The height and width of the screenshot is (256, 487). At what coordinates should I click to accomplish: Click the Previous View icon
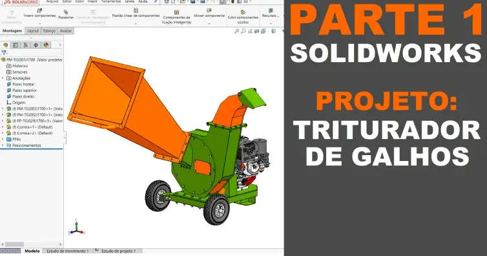(250, 31)
